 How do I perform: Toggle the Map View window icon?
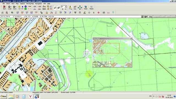tap(59, 8)
